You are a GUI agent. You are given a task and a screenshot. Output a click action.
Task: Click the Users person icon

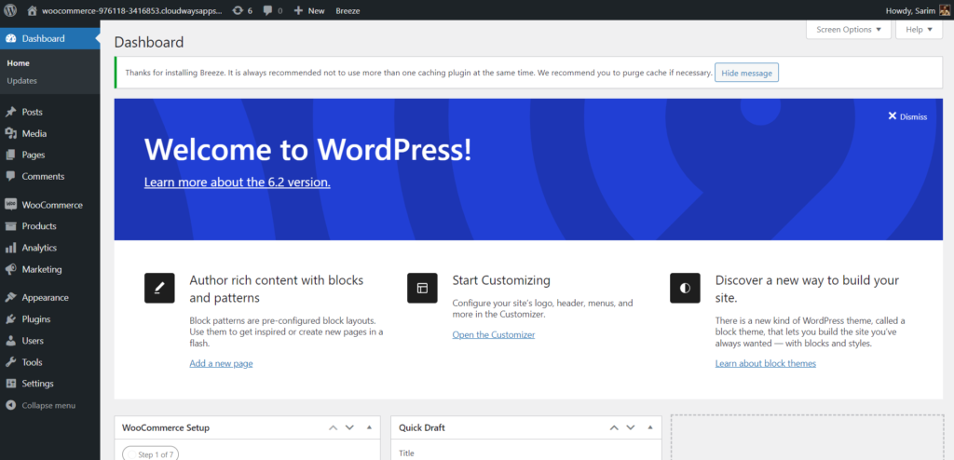click(x=10, y=341)
